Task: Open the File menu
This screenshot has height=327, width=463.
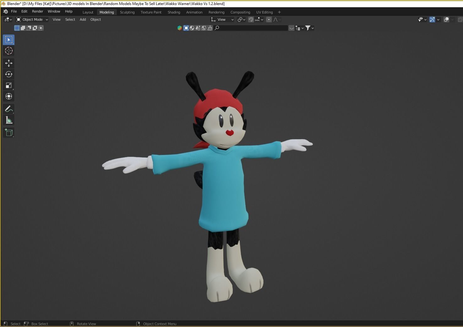Action: pyautogui.click(x=14, y=11)
